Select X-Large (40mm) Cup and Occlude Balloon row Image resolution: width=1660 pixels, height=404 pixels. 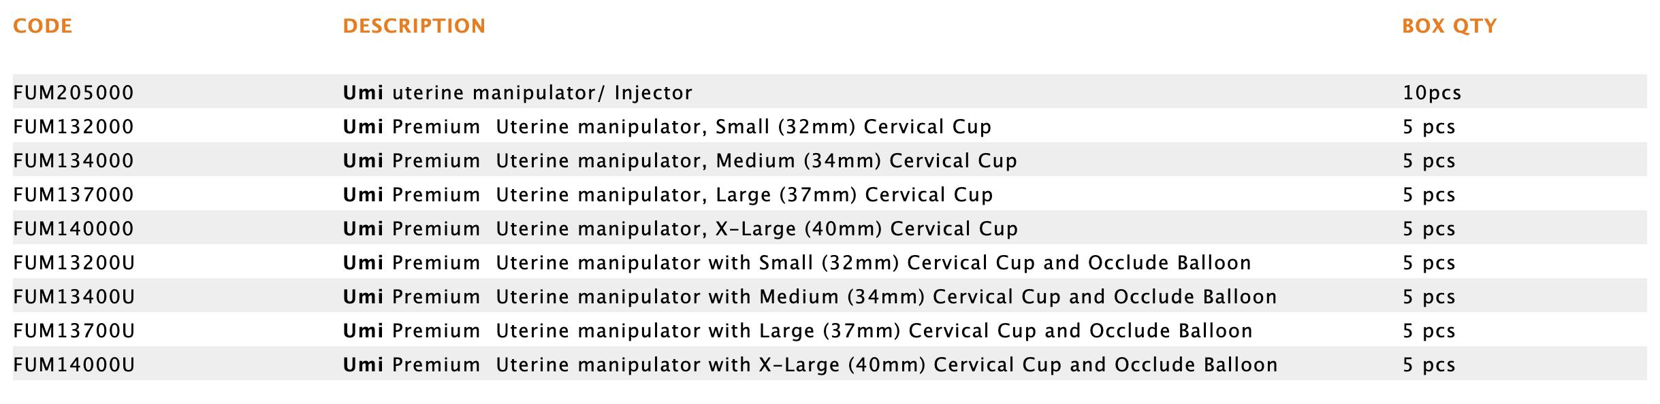810,365
